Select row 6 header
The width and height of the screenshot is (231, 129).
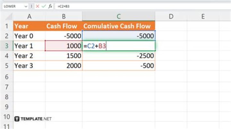[6, 76]
